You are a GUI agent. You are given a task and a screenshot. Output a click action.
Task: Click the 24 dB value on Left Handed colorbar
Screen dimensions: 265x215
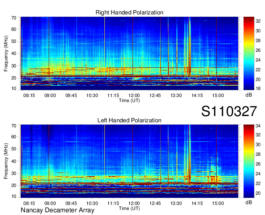(258, 174)
